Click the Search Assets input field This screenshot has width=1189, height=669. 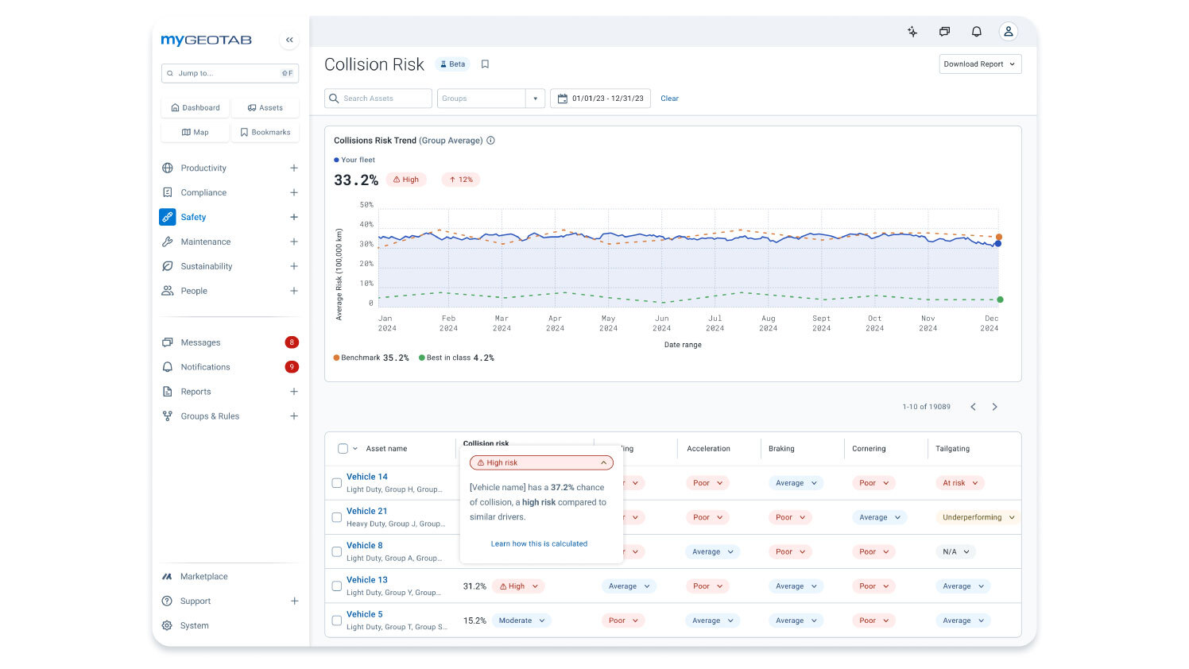pyautogui.click(x=378, y=99)
